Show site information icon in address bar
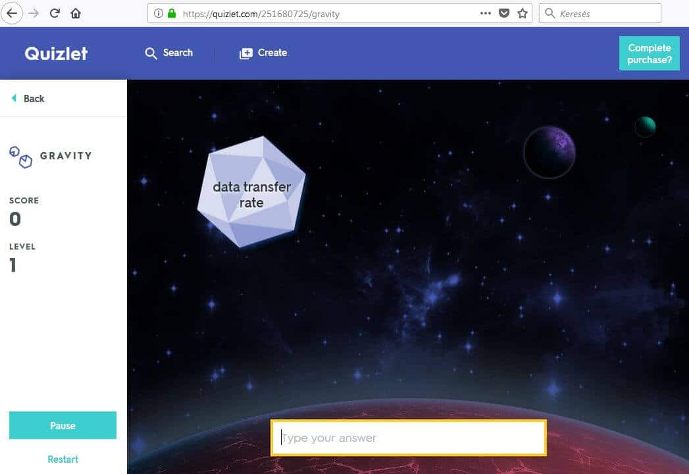 point(158,14)
